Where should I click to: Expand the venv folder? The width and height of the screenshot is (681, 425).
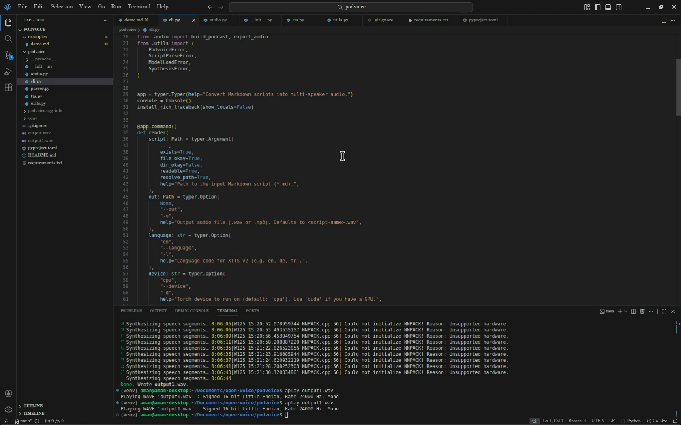coord(32,118)
